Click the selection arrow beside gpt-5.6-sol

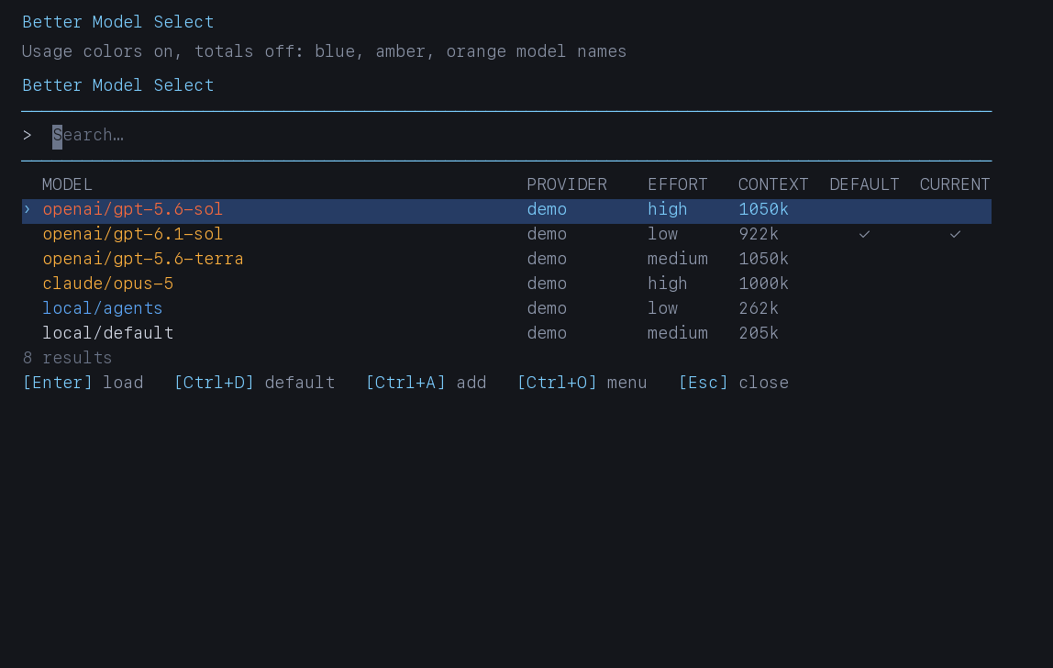[28, 210]
